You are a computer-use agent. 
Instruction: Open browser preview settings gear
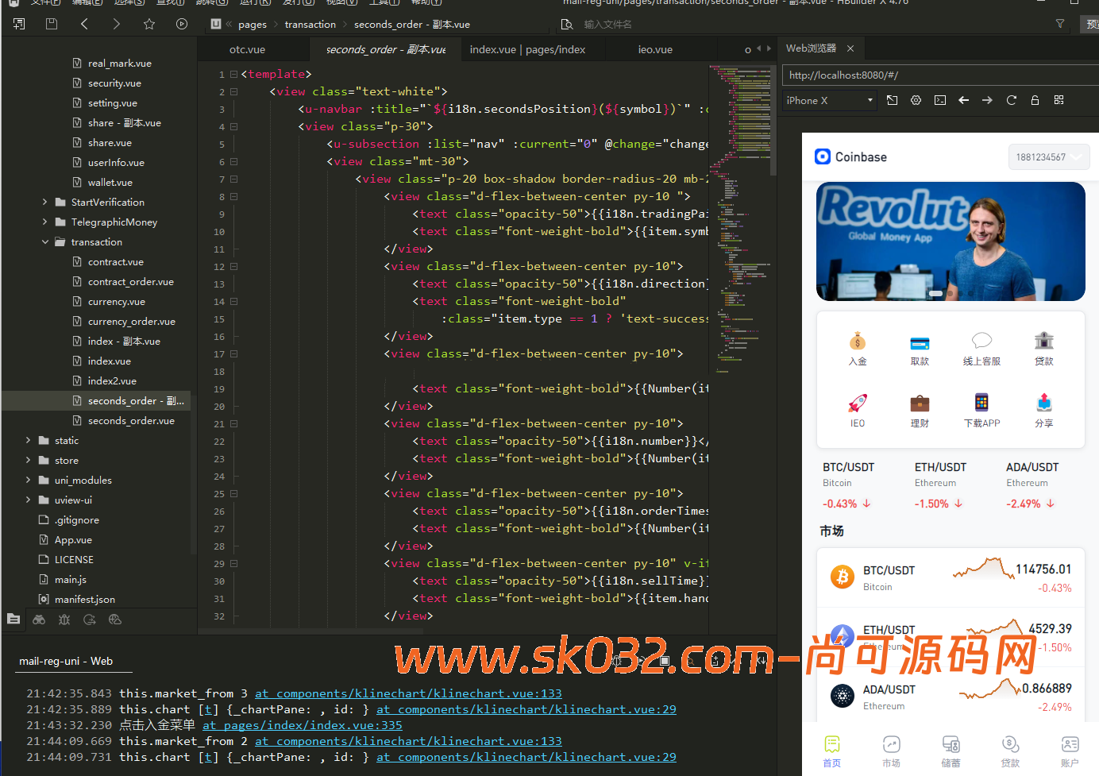[x=916, y=100]
